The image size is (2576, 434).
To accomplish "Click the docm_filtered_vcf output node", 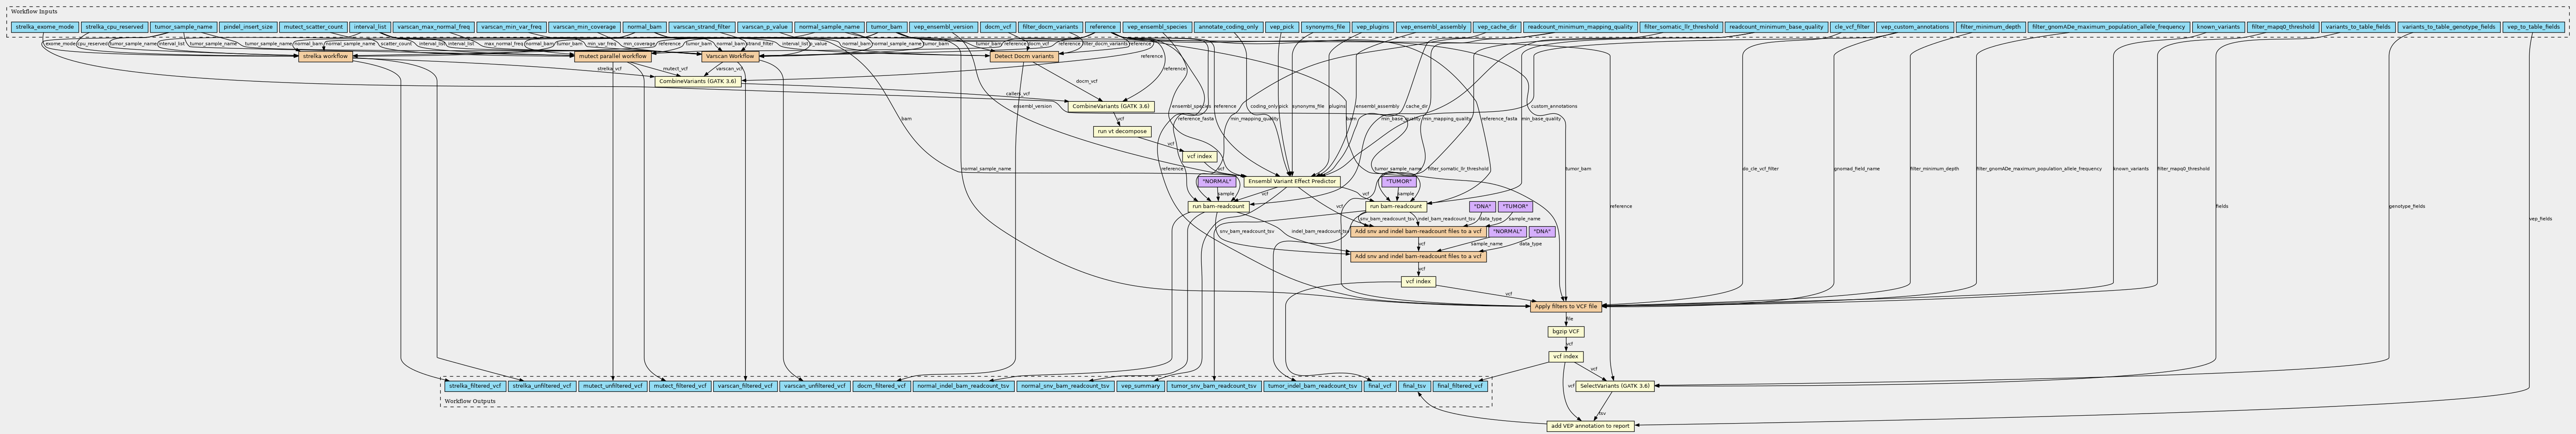I will tap(881, 385).
